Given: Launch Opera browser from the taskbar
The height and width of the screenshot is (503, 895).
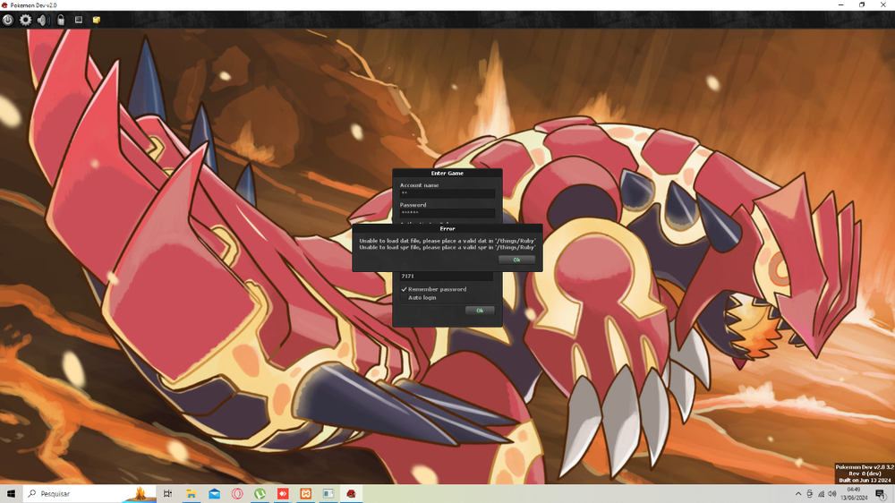Looking at the screenshot, I should (x=237, y=493).
